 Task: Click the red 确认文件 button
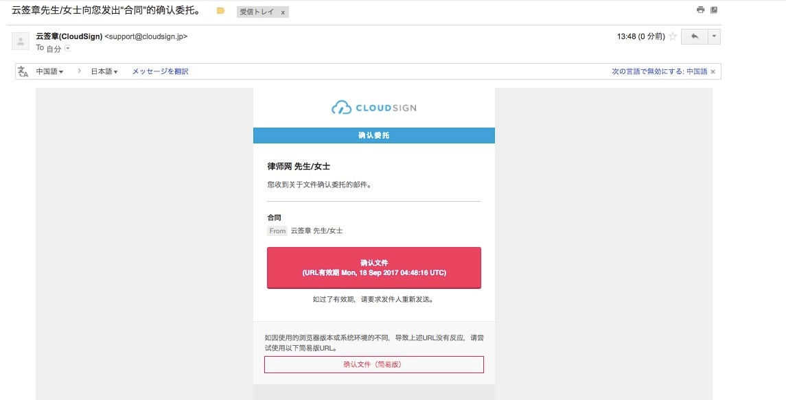coord(374,268)
